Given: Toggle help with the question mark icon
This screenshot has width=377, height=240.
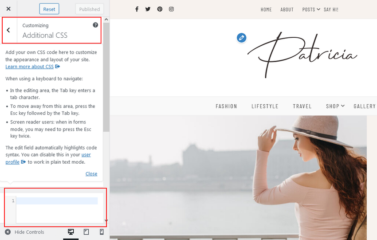Looking at the screenshot, I should point(95,25).
